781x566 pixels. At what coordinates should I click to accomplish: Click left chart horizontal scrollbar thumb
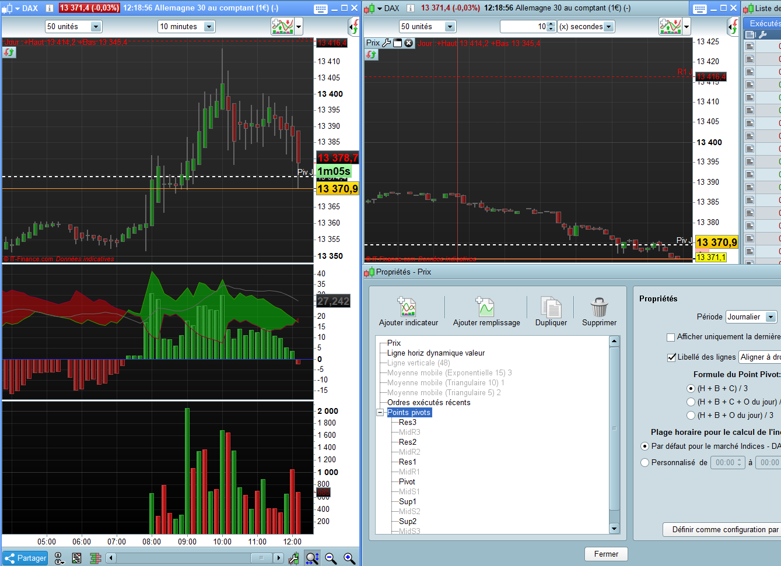point(260,558)
